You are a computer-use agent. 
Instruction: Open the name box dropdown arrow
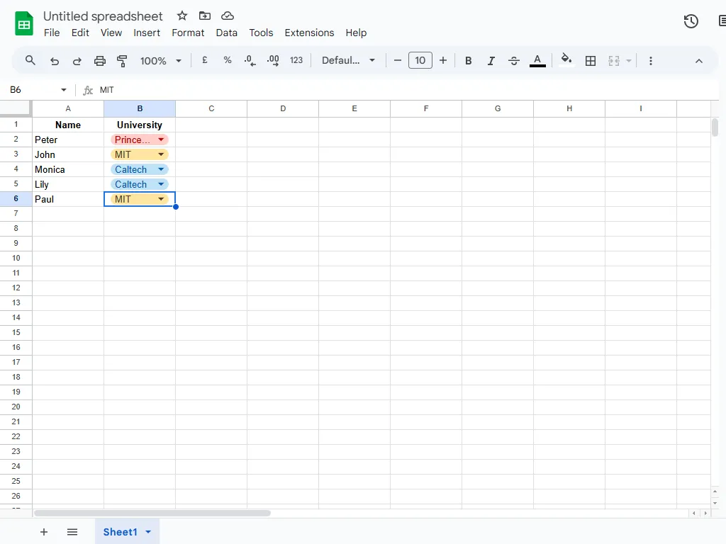click(64, 90)
